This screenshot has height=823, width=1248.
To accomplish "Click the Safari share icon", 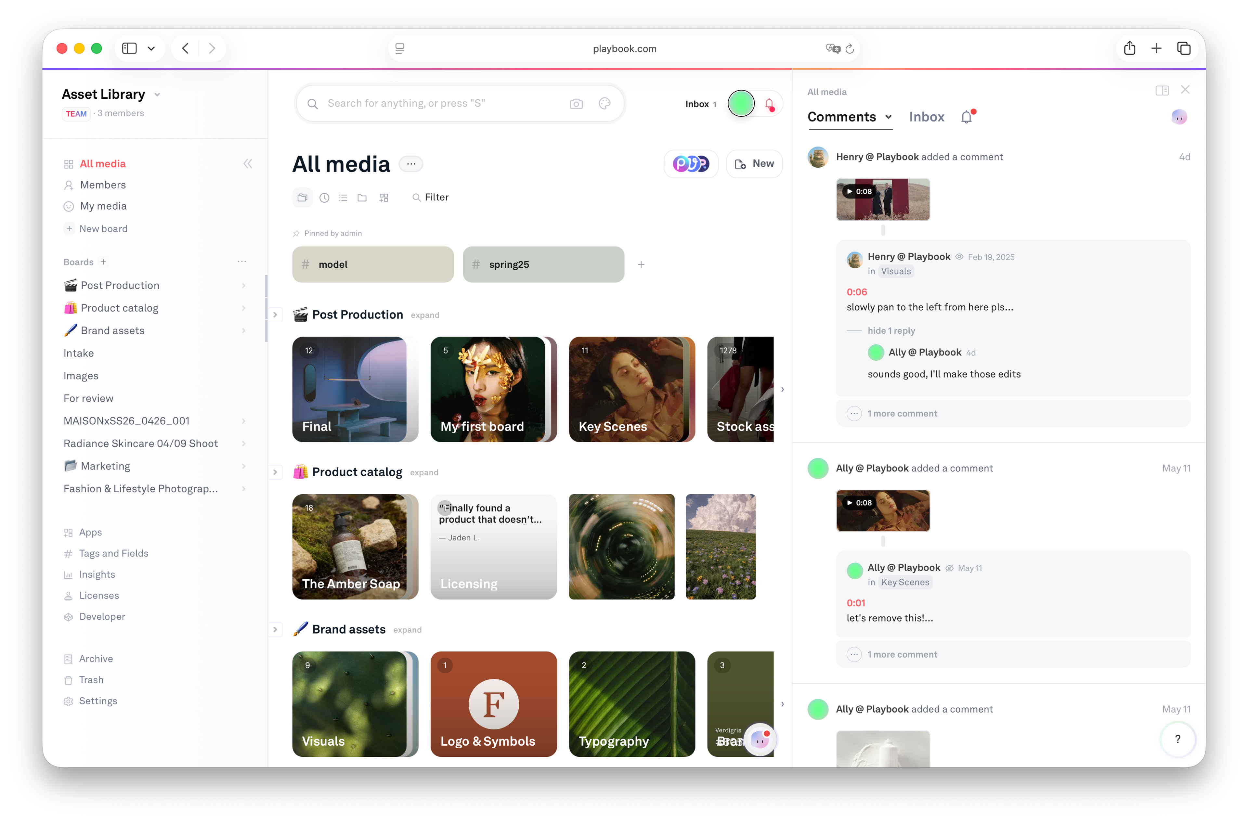I will (x=1129, y=48).
